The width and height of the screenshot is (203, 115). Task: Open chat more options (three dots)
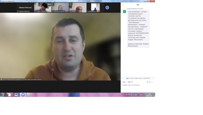tap(152, 82)
